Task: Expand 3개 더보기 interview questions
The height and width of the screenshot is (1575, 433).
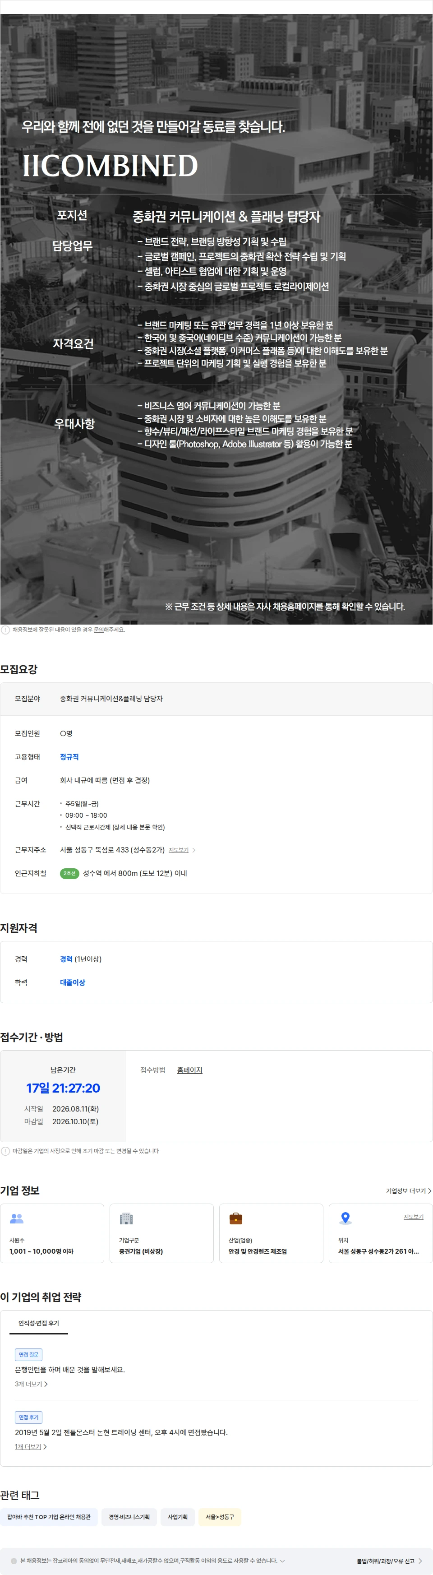Action: click(x=31, y=1384)
